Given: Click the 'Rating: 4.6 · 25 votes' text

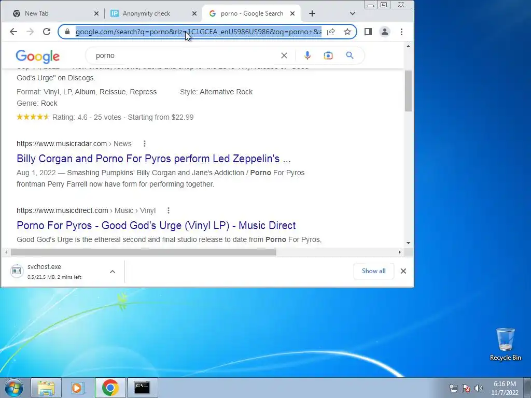Looking at the screenshot, I should point(87,117).
